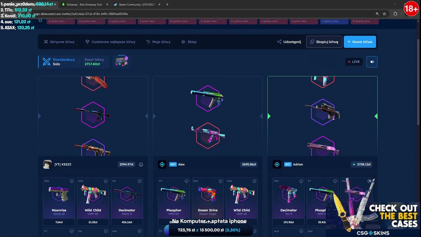The height and width of the screenshot is (237, 421).
Task: Open the '9 godzin temu' battle chip
Action: [x=152, y=21]
